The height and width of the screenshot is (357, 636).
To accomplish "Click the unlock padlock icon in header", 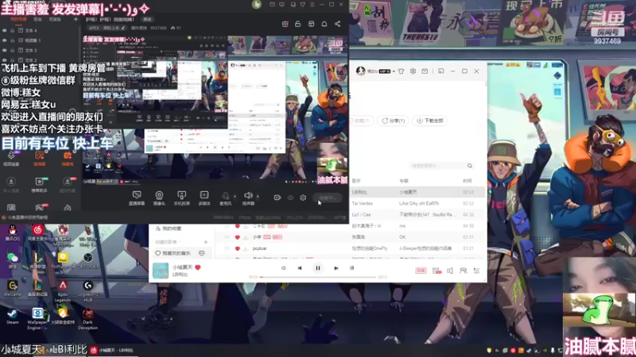I will point(297,24).
